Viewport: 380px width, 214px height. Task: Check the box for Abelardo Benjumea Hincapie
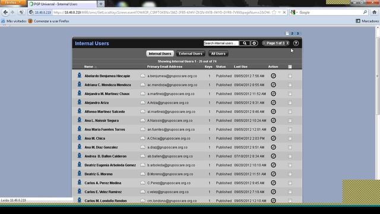point(290,76)
